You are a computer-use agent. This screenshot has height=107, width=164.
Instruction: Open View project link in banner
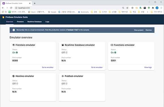tap(139, 30)
